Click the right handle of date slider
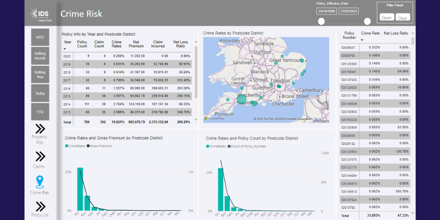The width and height of the screenshot is (440, 220). click(x=367, y=22)
